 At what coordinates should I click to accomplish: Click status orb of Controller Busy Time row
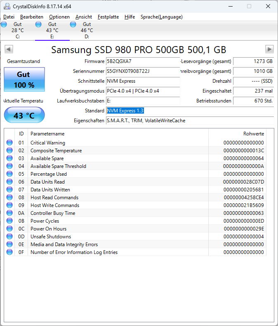[9, 213]
